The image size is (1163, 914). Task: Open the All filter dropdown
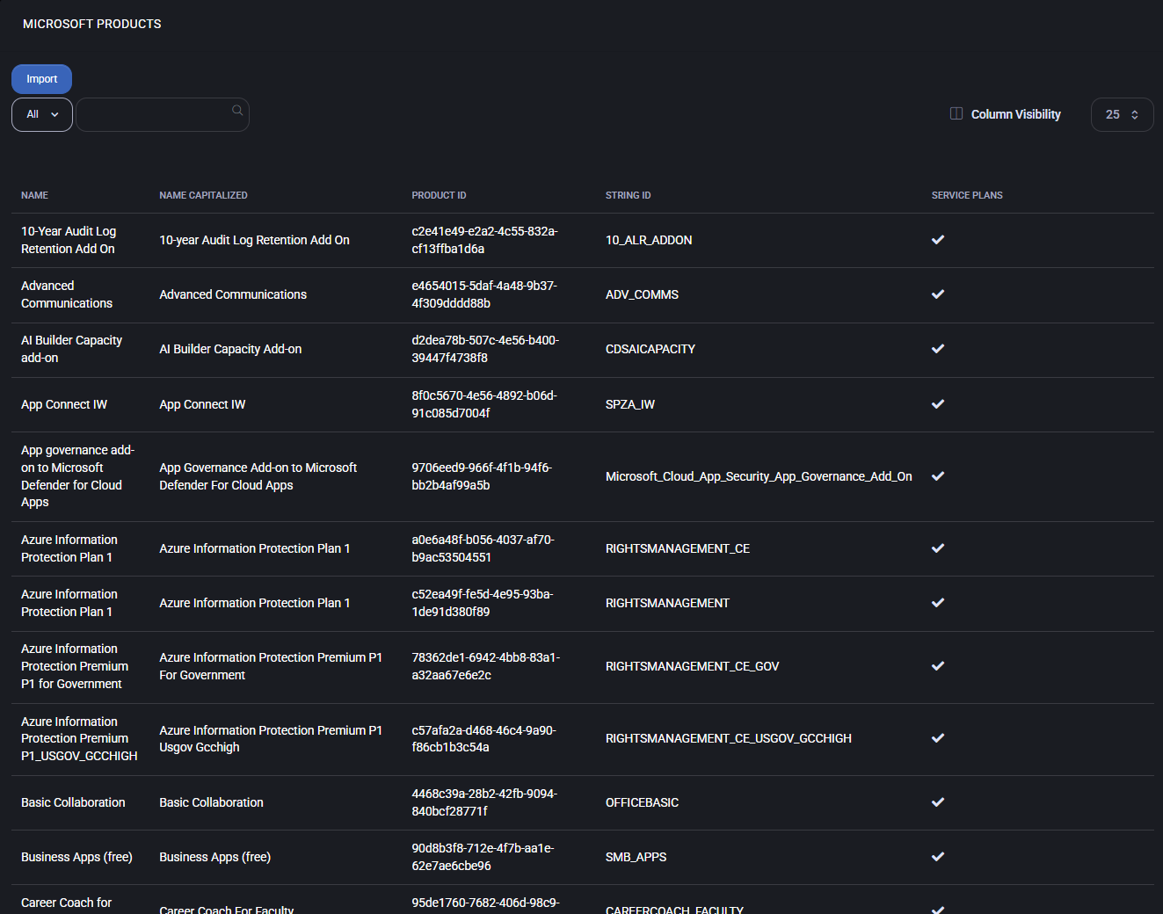(41, 114)
